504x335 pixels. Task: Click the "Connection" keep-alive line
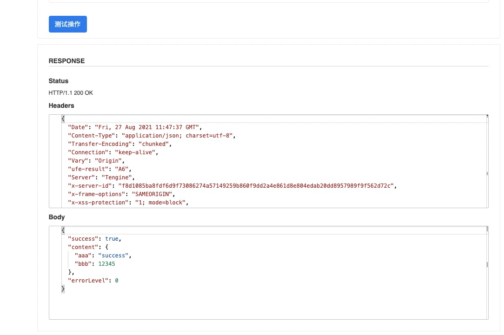[x=113, y=152]
